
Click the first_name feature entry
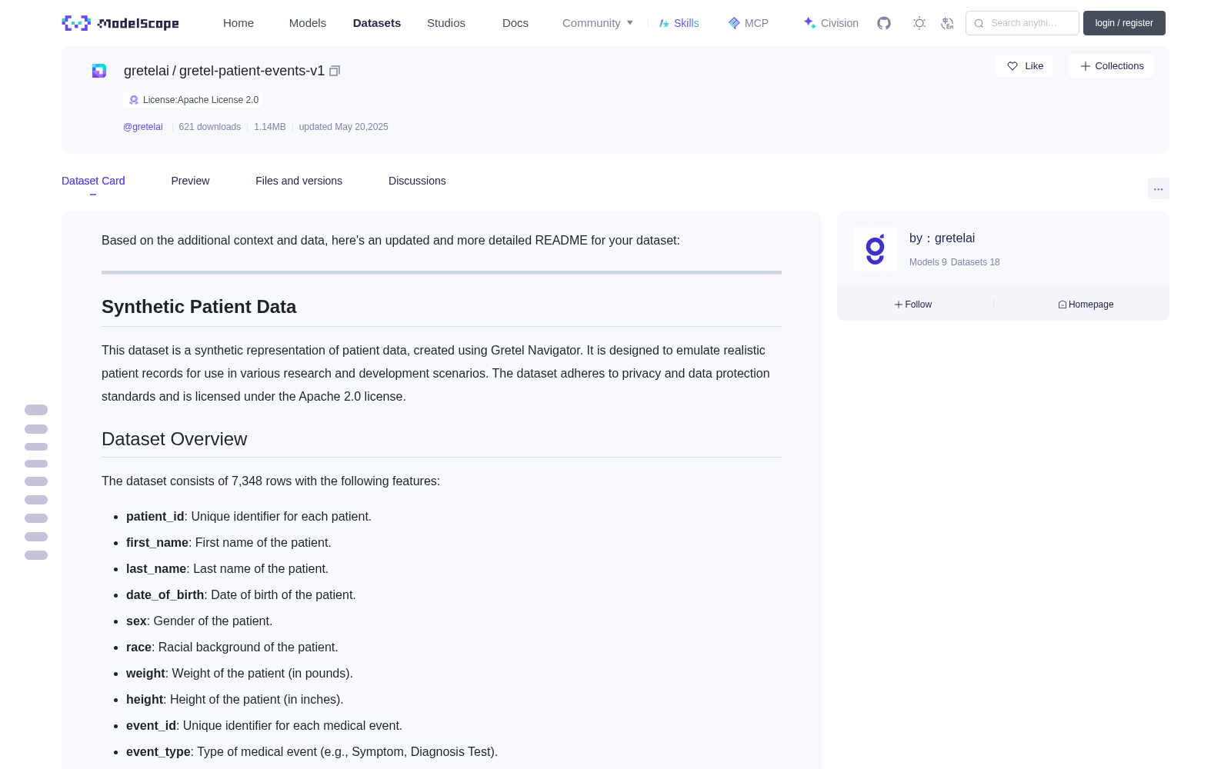pyautogui.click(x=229, y=543)
